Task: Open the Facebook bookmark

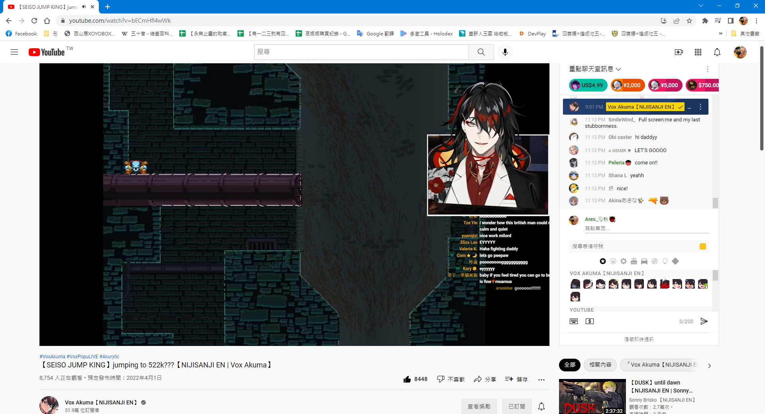Action: click(x=22, y=33)
